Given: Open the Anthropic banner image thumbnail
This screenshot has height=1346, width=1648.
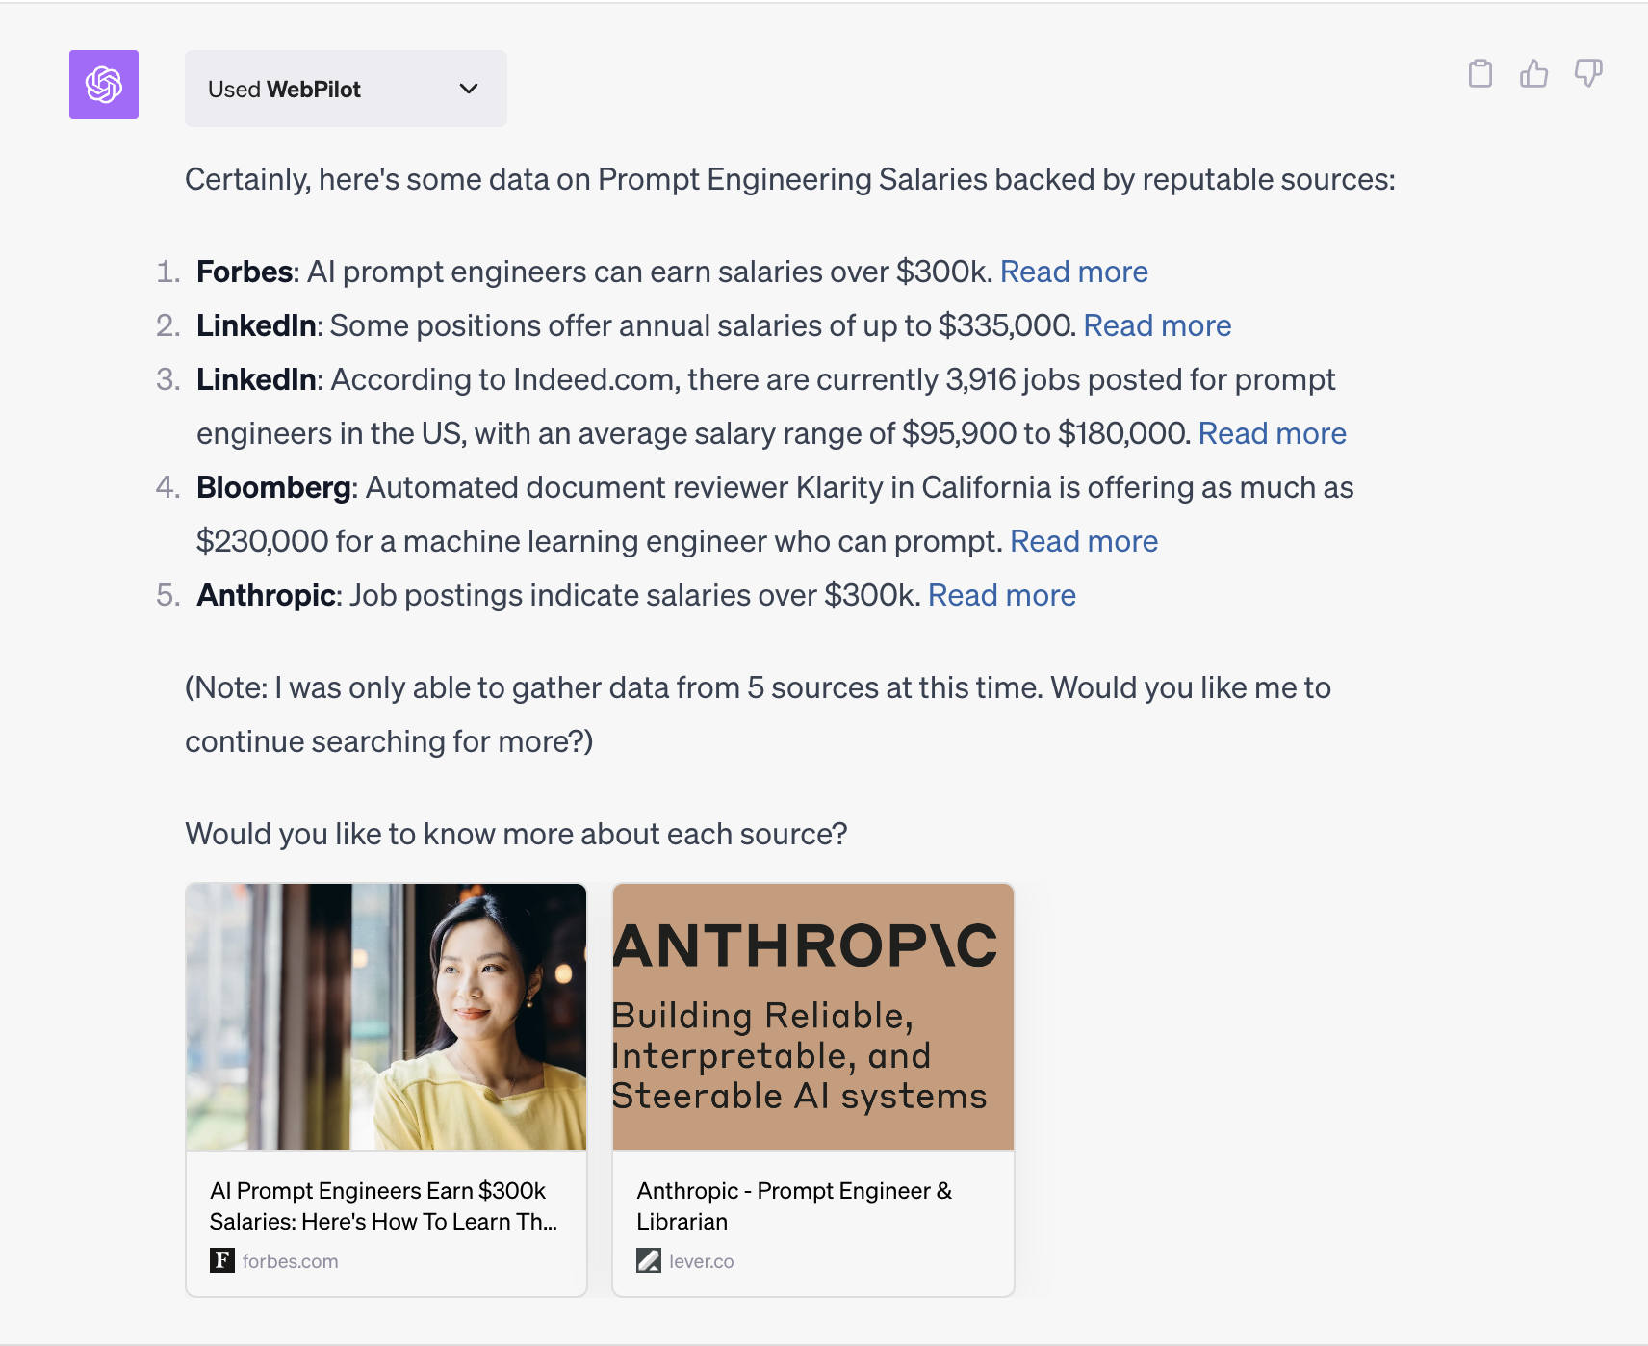Looking at the screenshot, I should [x=813, y=1017].
